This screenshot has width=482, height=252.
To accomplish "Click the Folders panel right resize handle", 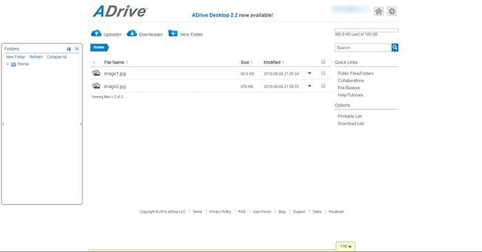I will (x=81, y=124).
